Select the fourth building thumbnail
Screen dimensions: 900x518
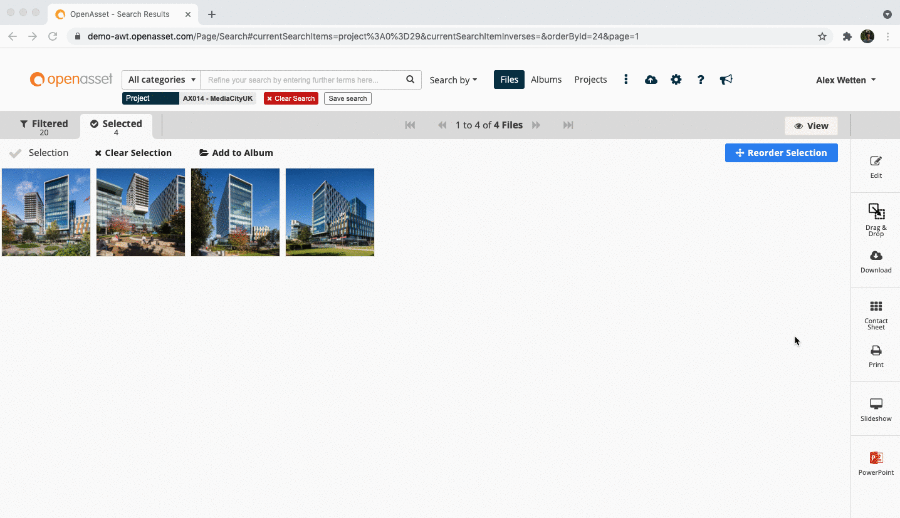330,212
